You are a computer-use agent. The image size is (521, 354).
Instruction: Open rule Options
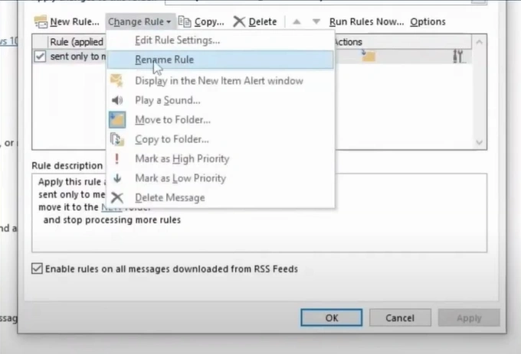tap(428, 22)
